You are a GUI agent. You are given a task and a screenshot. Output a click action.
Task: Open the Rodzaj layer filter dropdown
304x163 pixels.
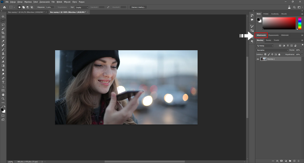click(265, 46)
